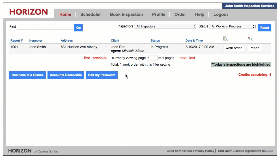Open the work order for report 1001
The height and width of the screenshot is (159, 280).
[x=234, y=48]
